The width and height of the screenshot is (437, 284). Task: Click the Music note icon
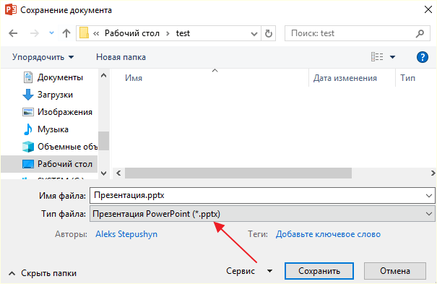[x=27, y=129]
